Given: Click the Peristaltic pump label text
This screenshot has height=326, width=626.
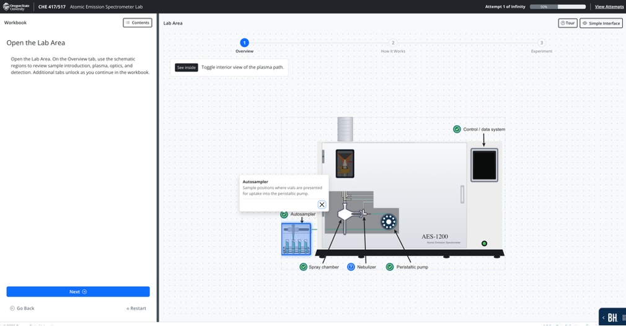Looking at the screenshot, I should 412,267.
